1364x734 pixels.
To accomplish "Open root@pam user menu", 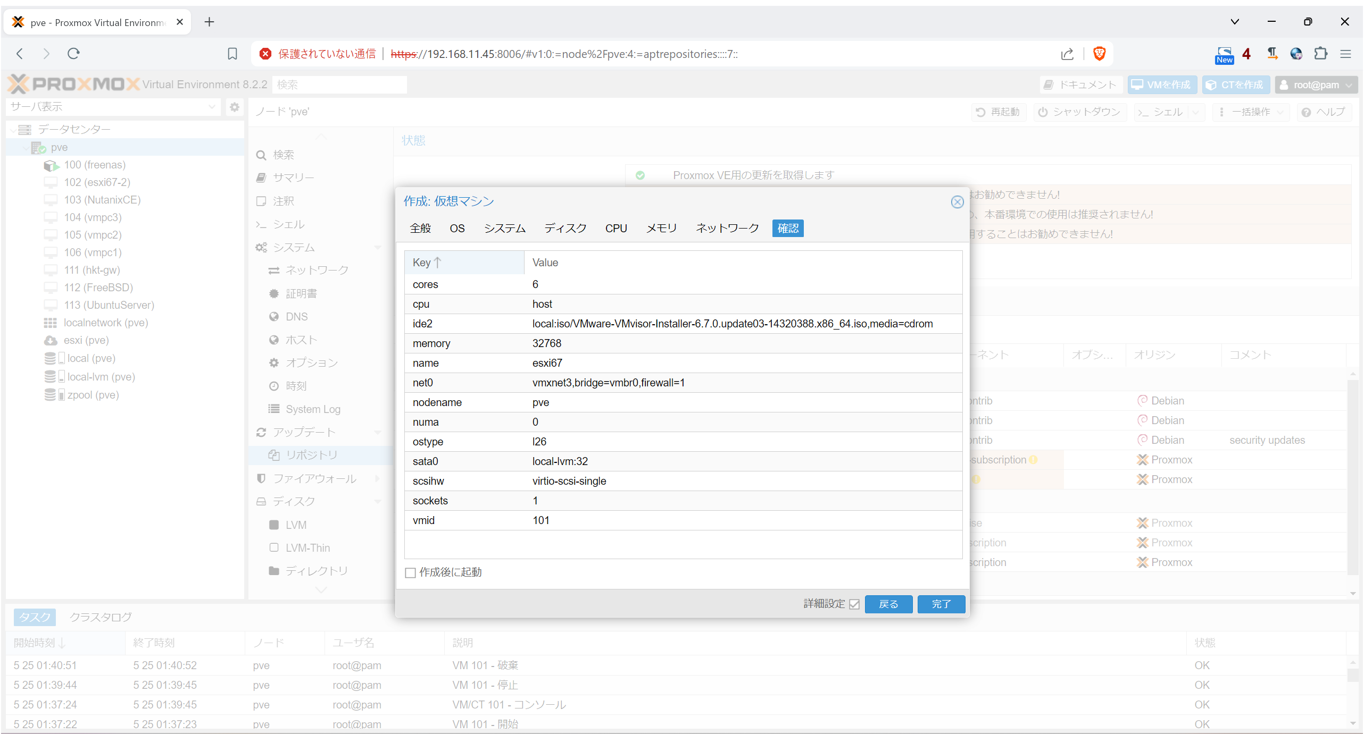I will coord(1316,85).
